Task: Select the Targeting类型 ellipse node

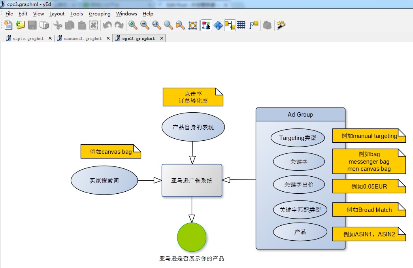Action: pyautogui.click(x=298, y=138)
